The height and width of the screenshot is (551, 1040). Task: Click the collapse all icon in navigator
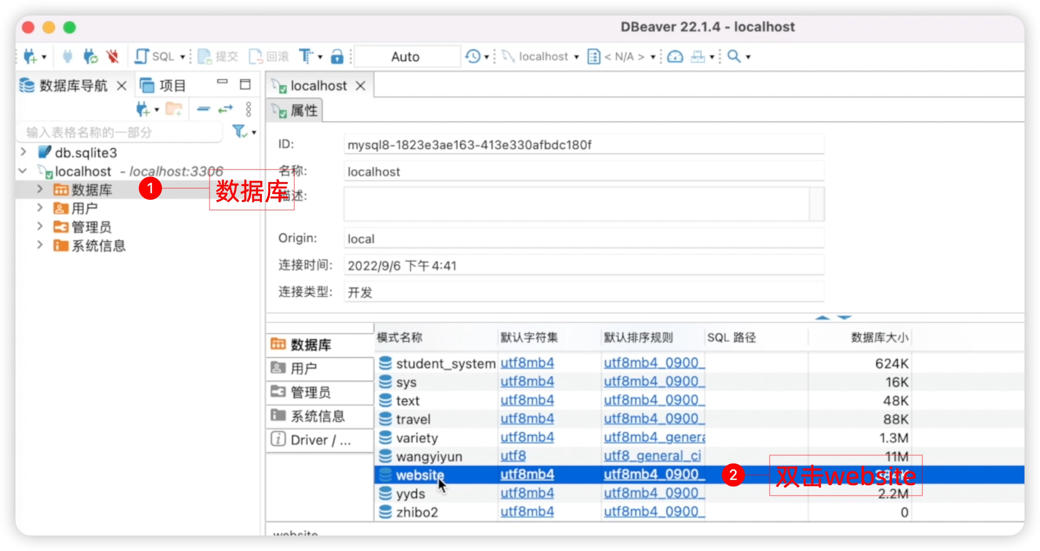coord(203,109)
